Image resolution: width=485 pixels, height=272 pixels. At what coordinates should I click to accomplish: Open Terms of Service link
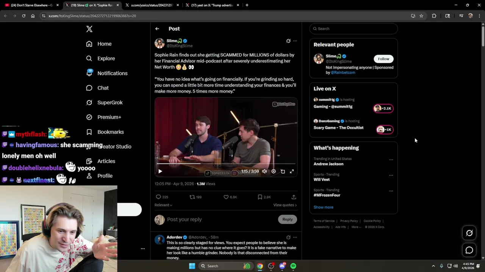click(x=324, y=221)
